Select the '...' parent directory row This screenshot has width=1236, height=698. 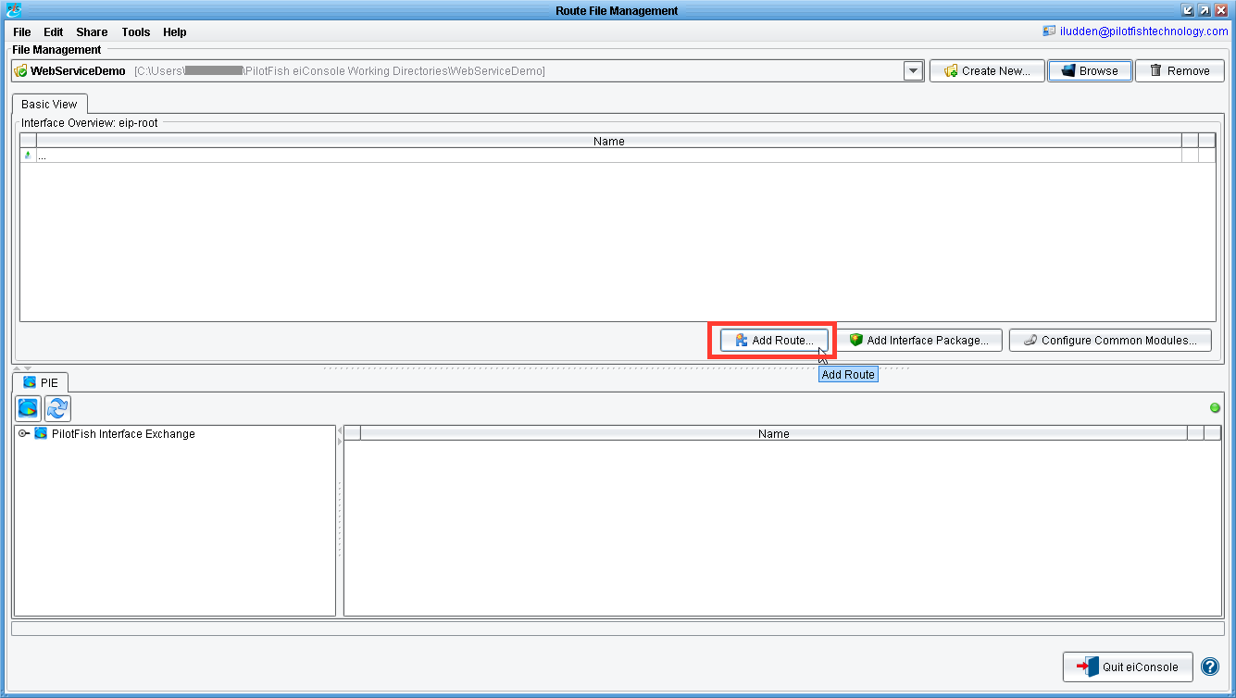pos(618,156)
